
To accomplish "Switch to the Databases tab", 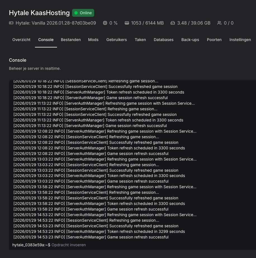I will point(163,40).
